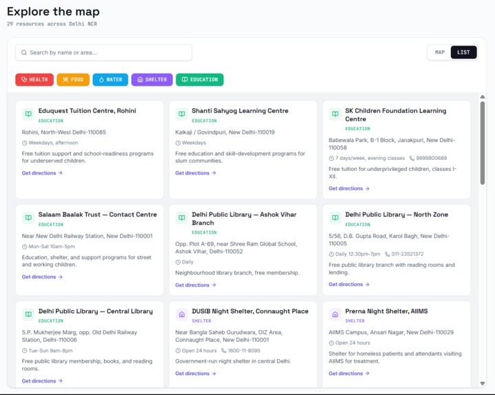The width and height of the screenshot is (495, 395).
Task: Click the North Zone library book icon
Action: coord(335,218)
